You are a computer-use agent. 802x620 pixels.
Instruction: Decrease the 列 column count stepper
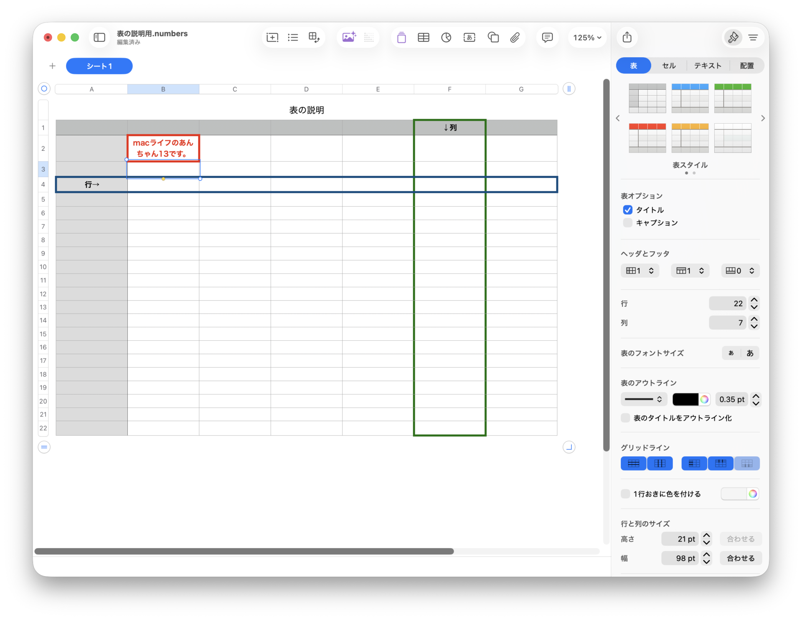pos(754,326)
